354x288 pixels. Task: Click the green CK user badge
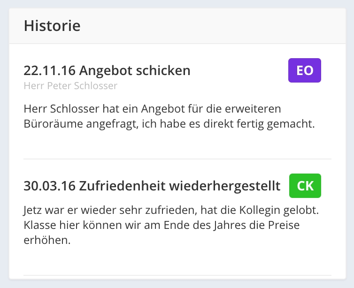click(x=305, y=186)
